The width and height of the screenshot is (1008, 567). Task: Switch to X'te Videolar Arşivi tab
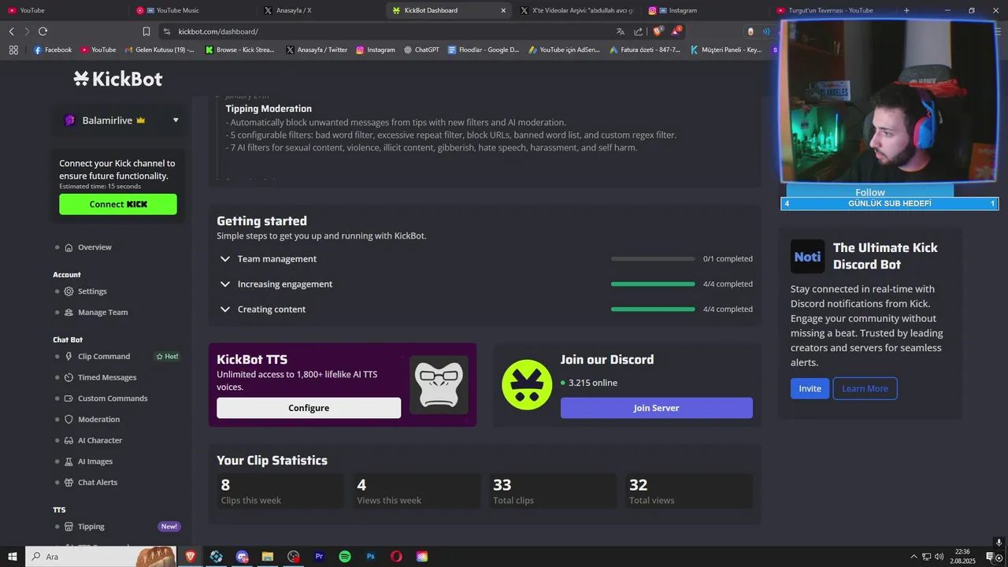click(576, 10)
